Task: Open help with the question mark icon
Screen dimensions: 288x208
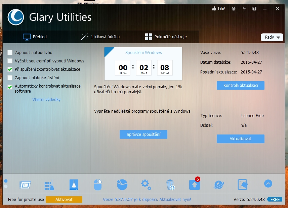Action: (x=254, y=9)
